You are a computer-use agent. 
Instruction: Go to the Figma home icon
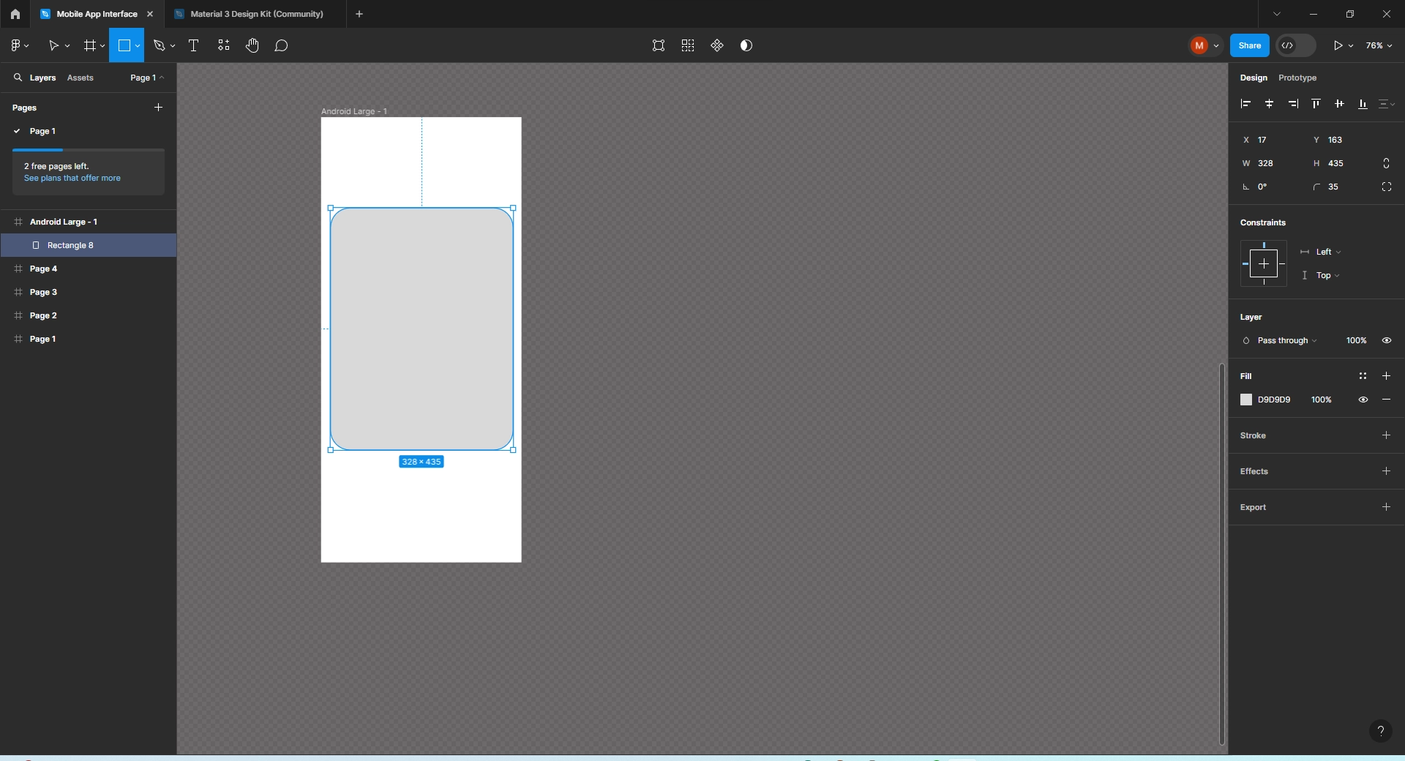click(x=15, y=14)
